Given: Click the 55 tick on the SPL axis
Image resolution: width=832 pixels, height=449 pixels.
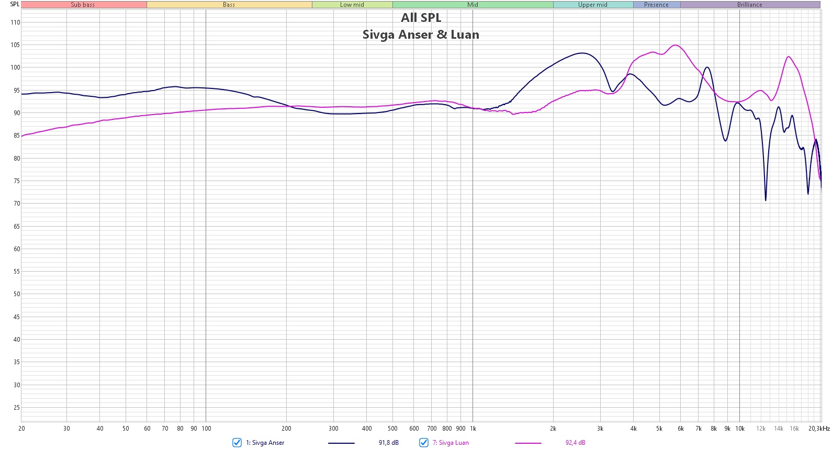Looking at the screenshot, I should tap(17, 272).
